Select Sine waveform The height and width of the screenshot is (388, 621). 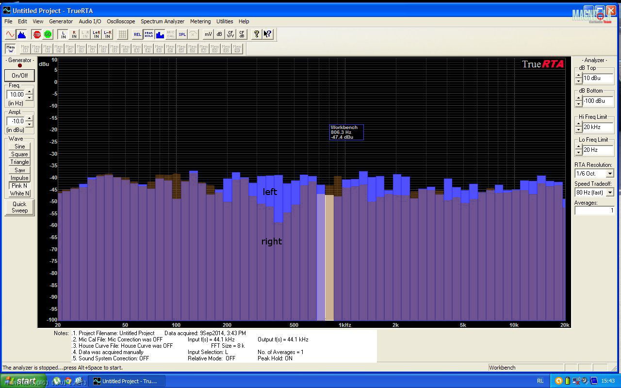pos(19,146)
